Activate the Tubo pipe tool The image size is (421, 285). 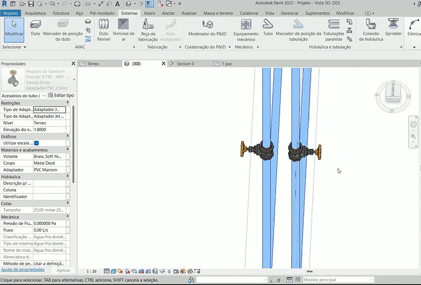pyautogui.click(x=268, y=27)
